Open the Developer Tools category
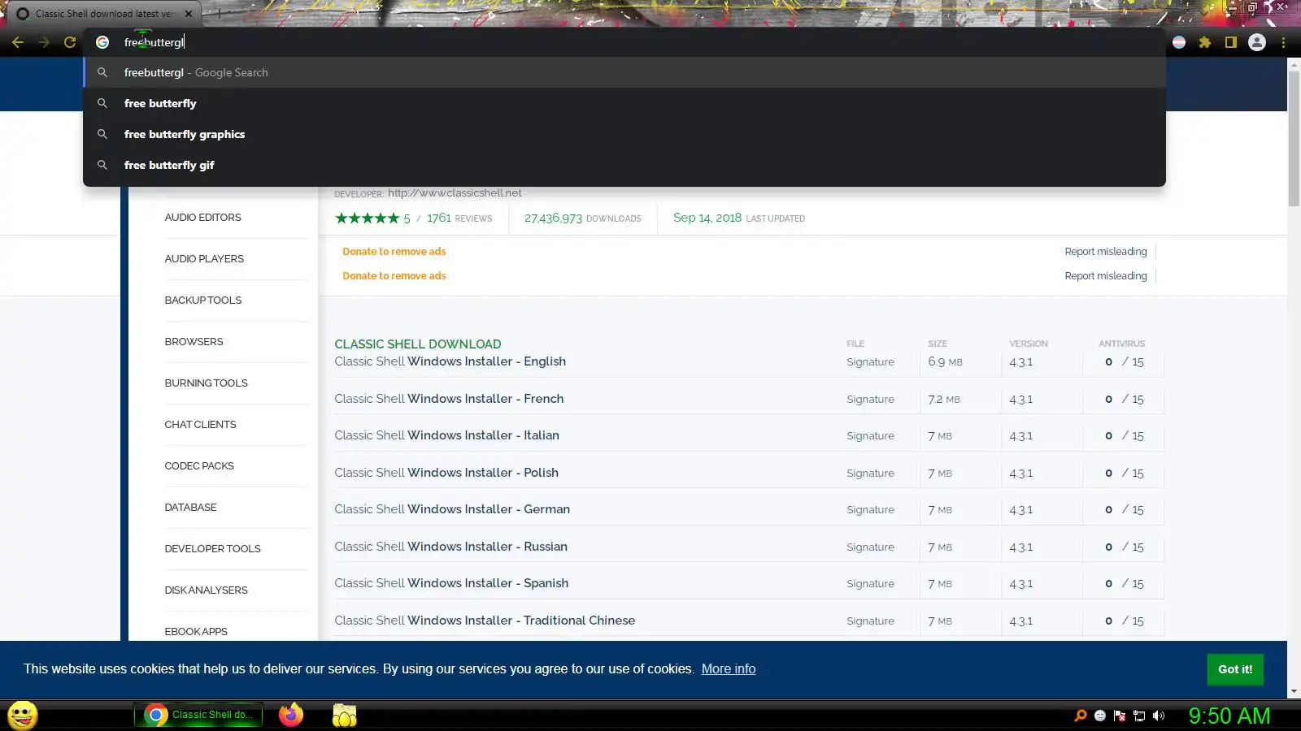Viewport: 1301px width, 731px height. [212, 549]
